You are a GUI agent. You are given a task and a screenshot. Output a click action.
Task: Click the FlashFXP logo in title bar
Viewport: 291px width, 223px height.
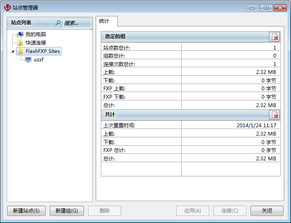coord(8,8)
